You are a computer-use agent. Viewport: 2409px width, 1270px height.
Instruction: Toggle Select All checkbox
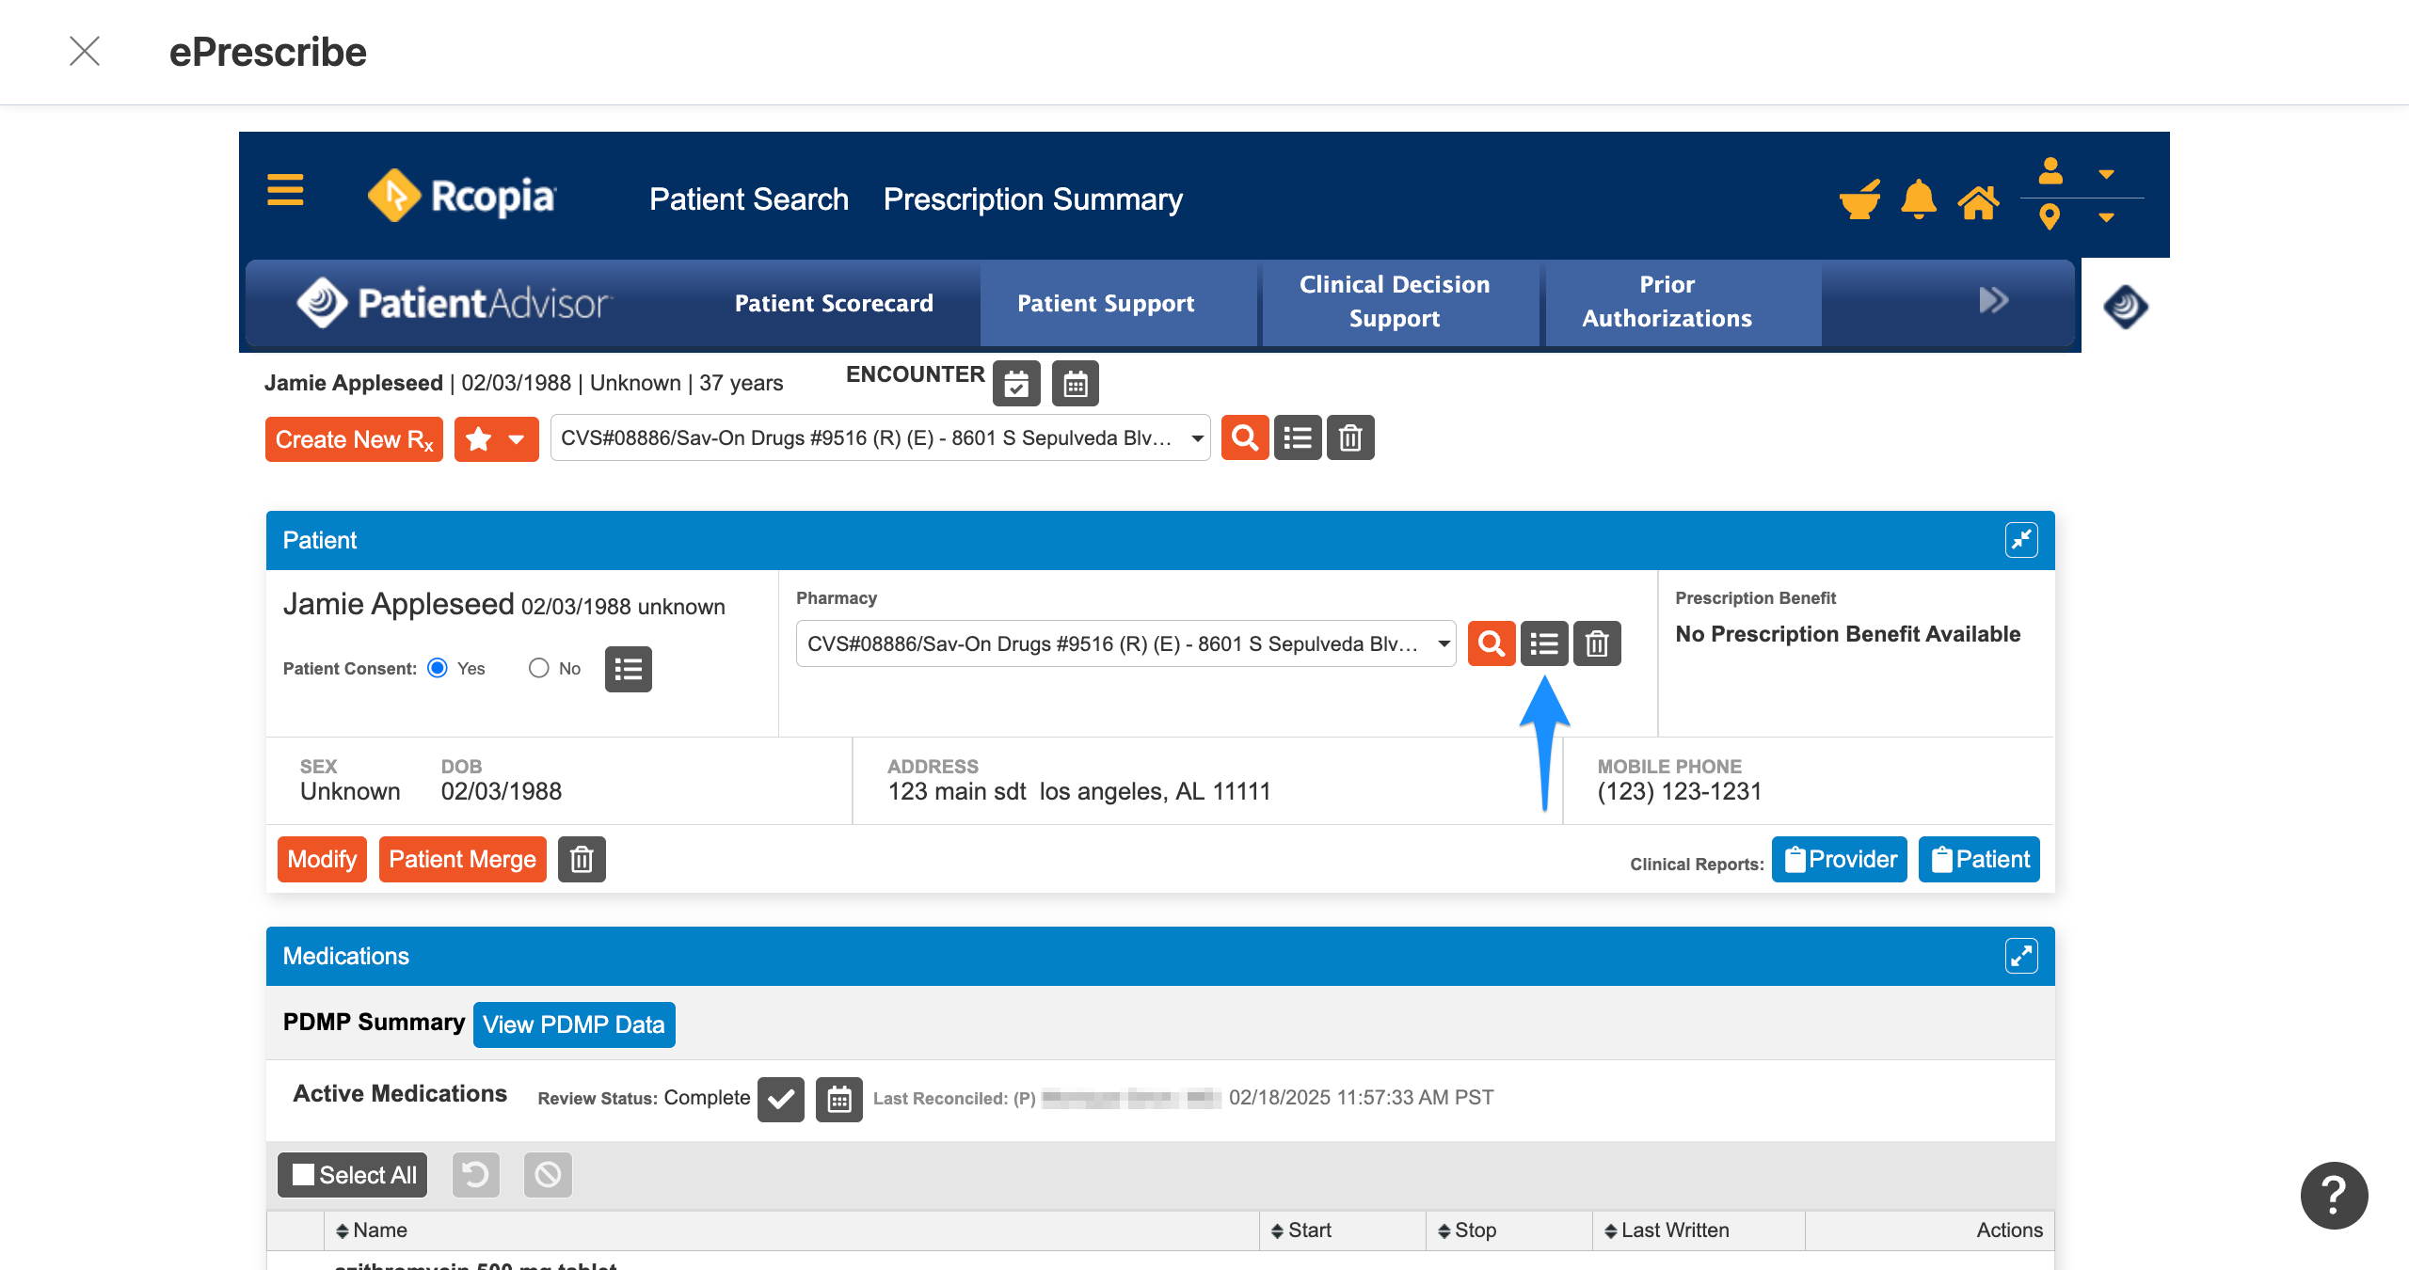click(352, 1175)
